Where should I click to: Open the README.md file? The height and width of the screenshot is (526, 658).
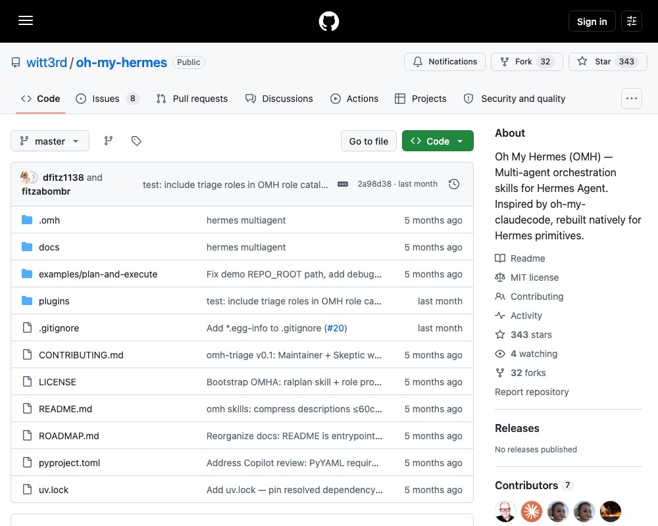65,409
